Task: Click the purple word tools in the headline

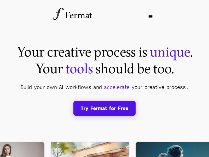Action: (79, 69)
